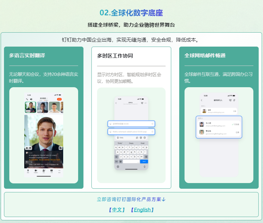This screenshot has width=263, height=223.
Task: Tap the camera icon in meeting toolbar
Action: 36,170
